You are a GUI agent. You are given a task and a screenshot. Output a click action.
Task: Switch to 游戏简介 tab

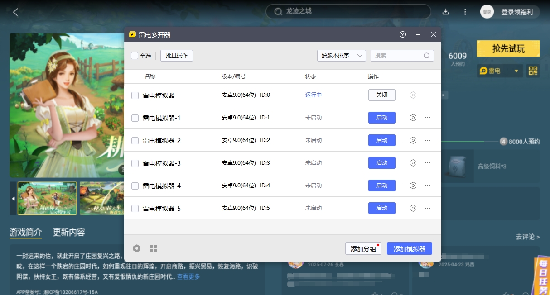coord(26,232)
